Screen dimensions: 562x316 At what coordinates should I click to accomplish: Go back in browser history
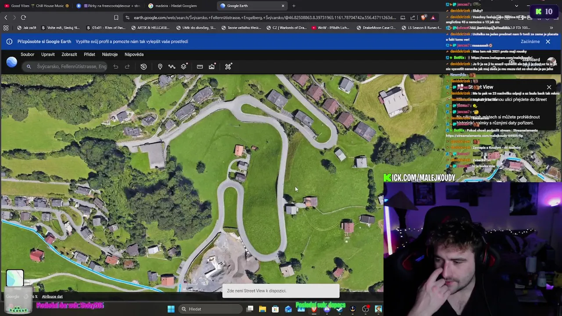(x=6, y=18)
